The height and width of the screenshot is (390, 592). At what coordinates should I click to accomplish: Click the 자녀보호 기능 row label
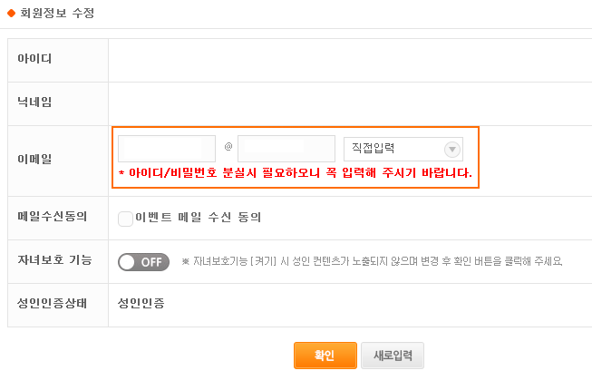coord(54,259)
